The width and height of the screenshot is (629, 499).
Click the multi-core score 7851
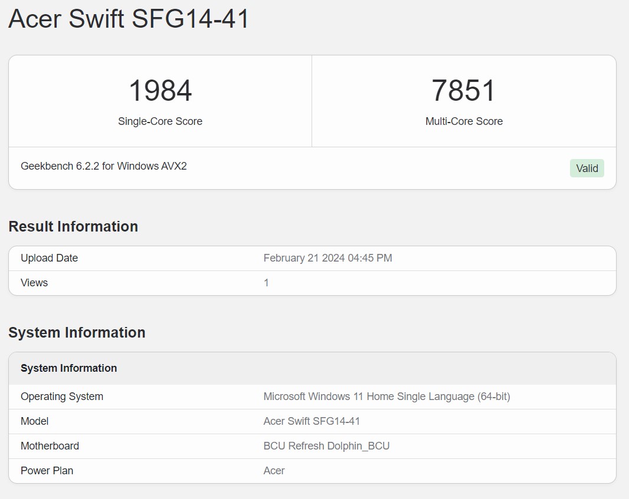point(464,91)
